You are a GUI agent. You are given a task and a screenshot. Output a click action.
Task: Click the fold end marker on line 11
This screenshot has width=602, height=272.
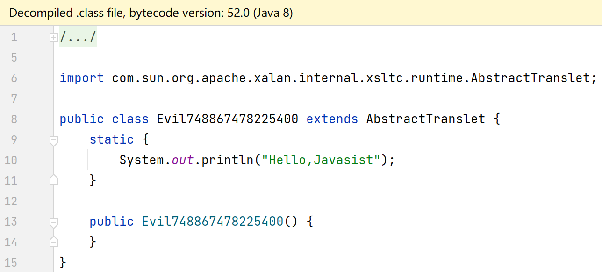pyautogui.click(x=54, y=181)
